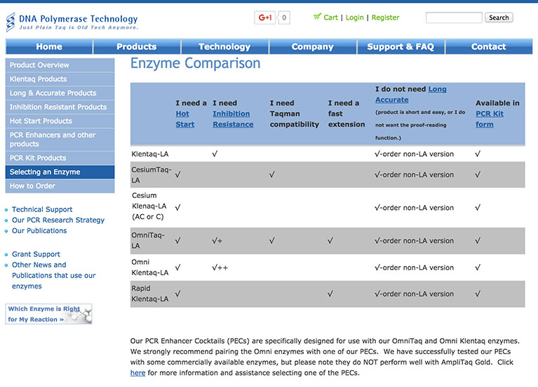
Task: Select PCR Enhancers and other products
Action: 60,139
